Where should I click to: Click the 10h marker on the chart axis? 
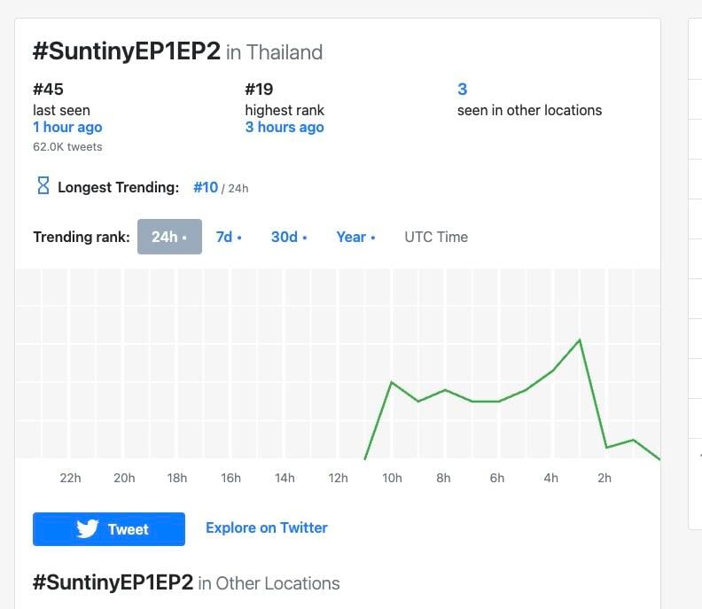[392, 478]
